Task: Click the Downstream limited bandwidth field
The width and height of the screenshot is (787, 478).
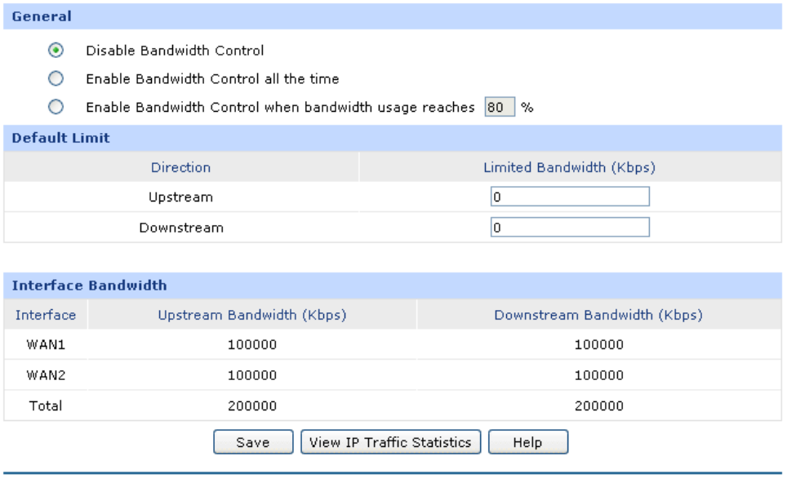Action: point(570,228)
